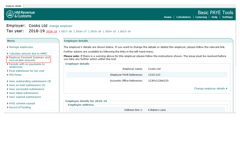The width and height of the screenshot is (240, 160).
Task: Click the arrow beside Change employer details
Action: 226,88
